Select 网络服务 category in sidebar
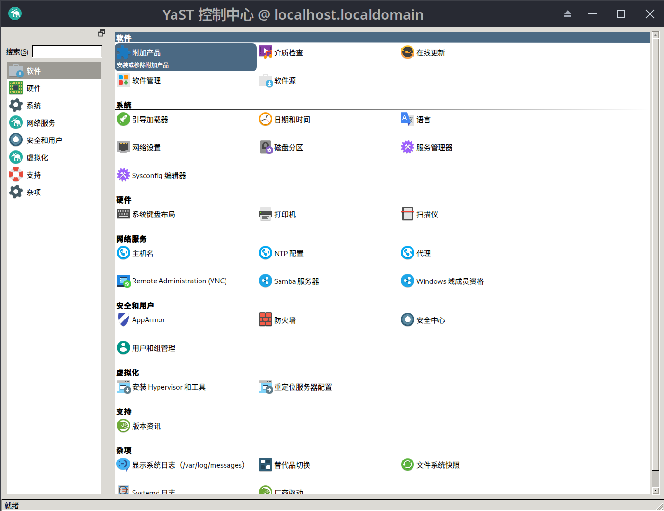This screenshot has height=511, width=664. (54, 122)
